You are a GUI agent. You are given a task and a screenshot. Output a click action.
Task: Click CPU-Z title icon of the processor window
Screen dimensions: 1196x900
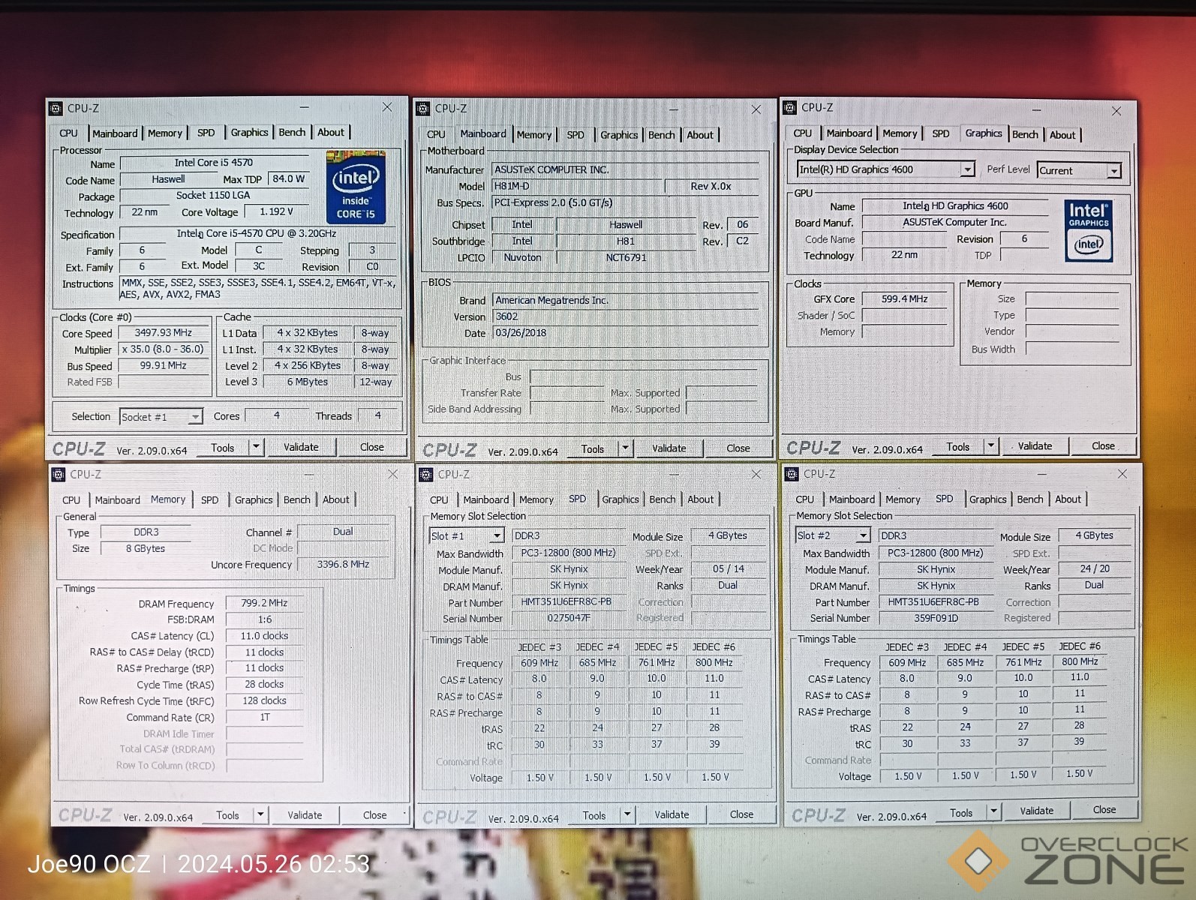click(56, 109)
